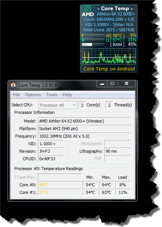This screenshot has height=227, width=162.
Task: Click the c1 core load bar
Action: 93,40
